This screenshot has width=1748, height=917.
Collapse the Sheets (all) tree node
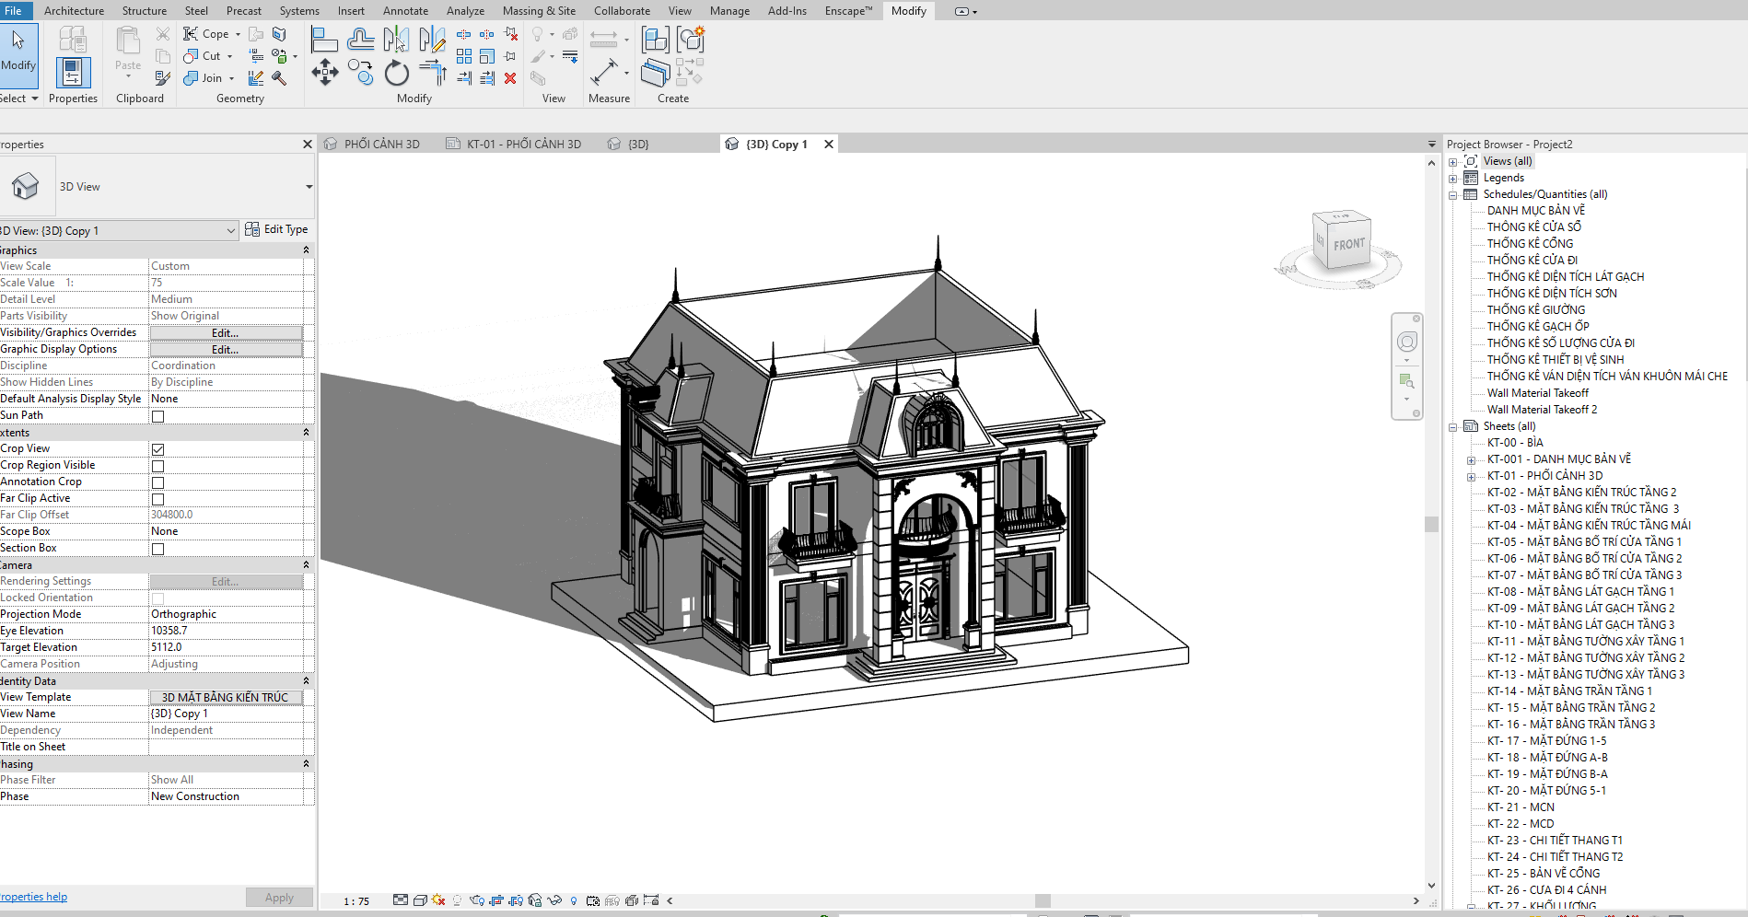[1453, 427]
